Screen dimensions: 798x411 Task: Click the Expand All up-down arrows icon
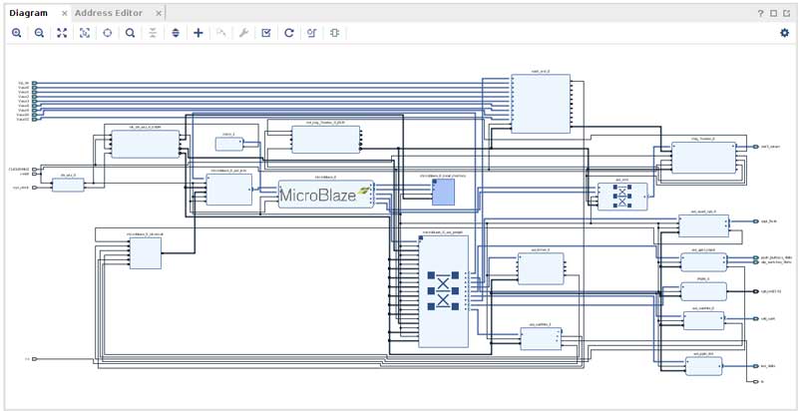point(176,33)
